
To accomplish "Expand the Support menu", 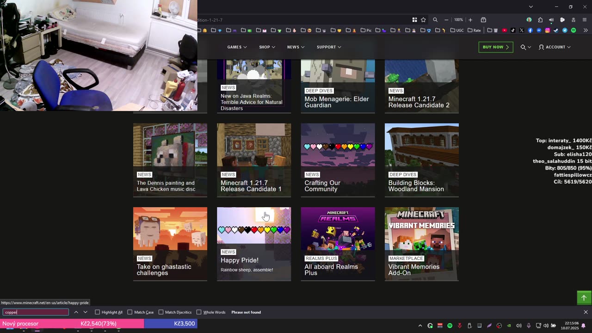I will [x=329, y=47].
